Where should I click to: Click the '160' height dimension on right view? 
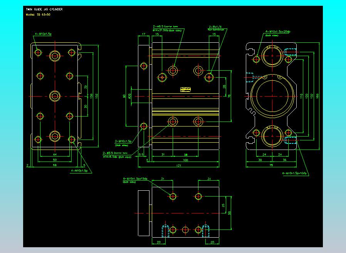[318, 95]
